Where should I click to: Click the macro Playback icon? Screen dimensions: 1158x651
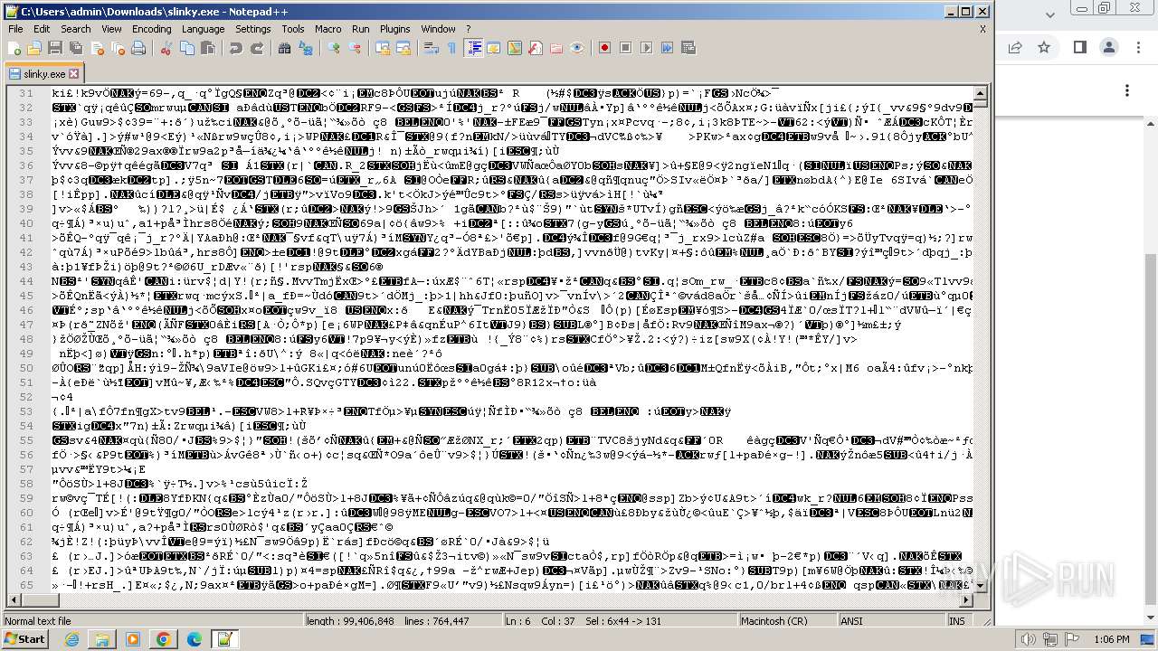[x=646, y=48]
